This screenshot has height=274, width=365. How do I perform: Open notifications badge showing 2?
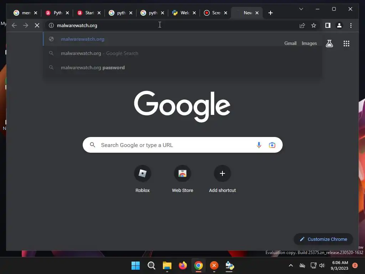click(355, 265)
